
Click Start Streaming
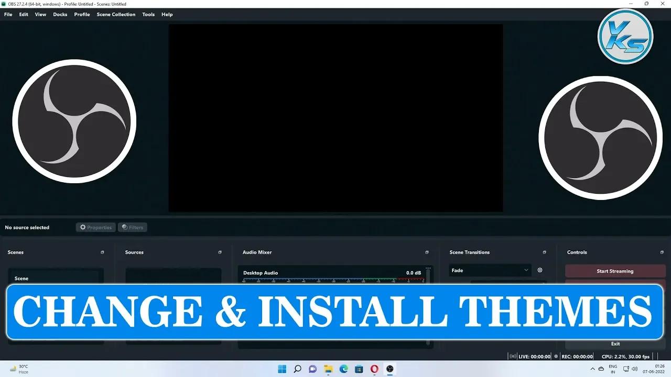click(615, 271)
